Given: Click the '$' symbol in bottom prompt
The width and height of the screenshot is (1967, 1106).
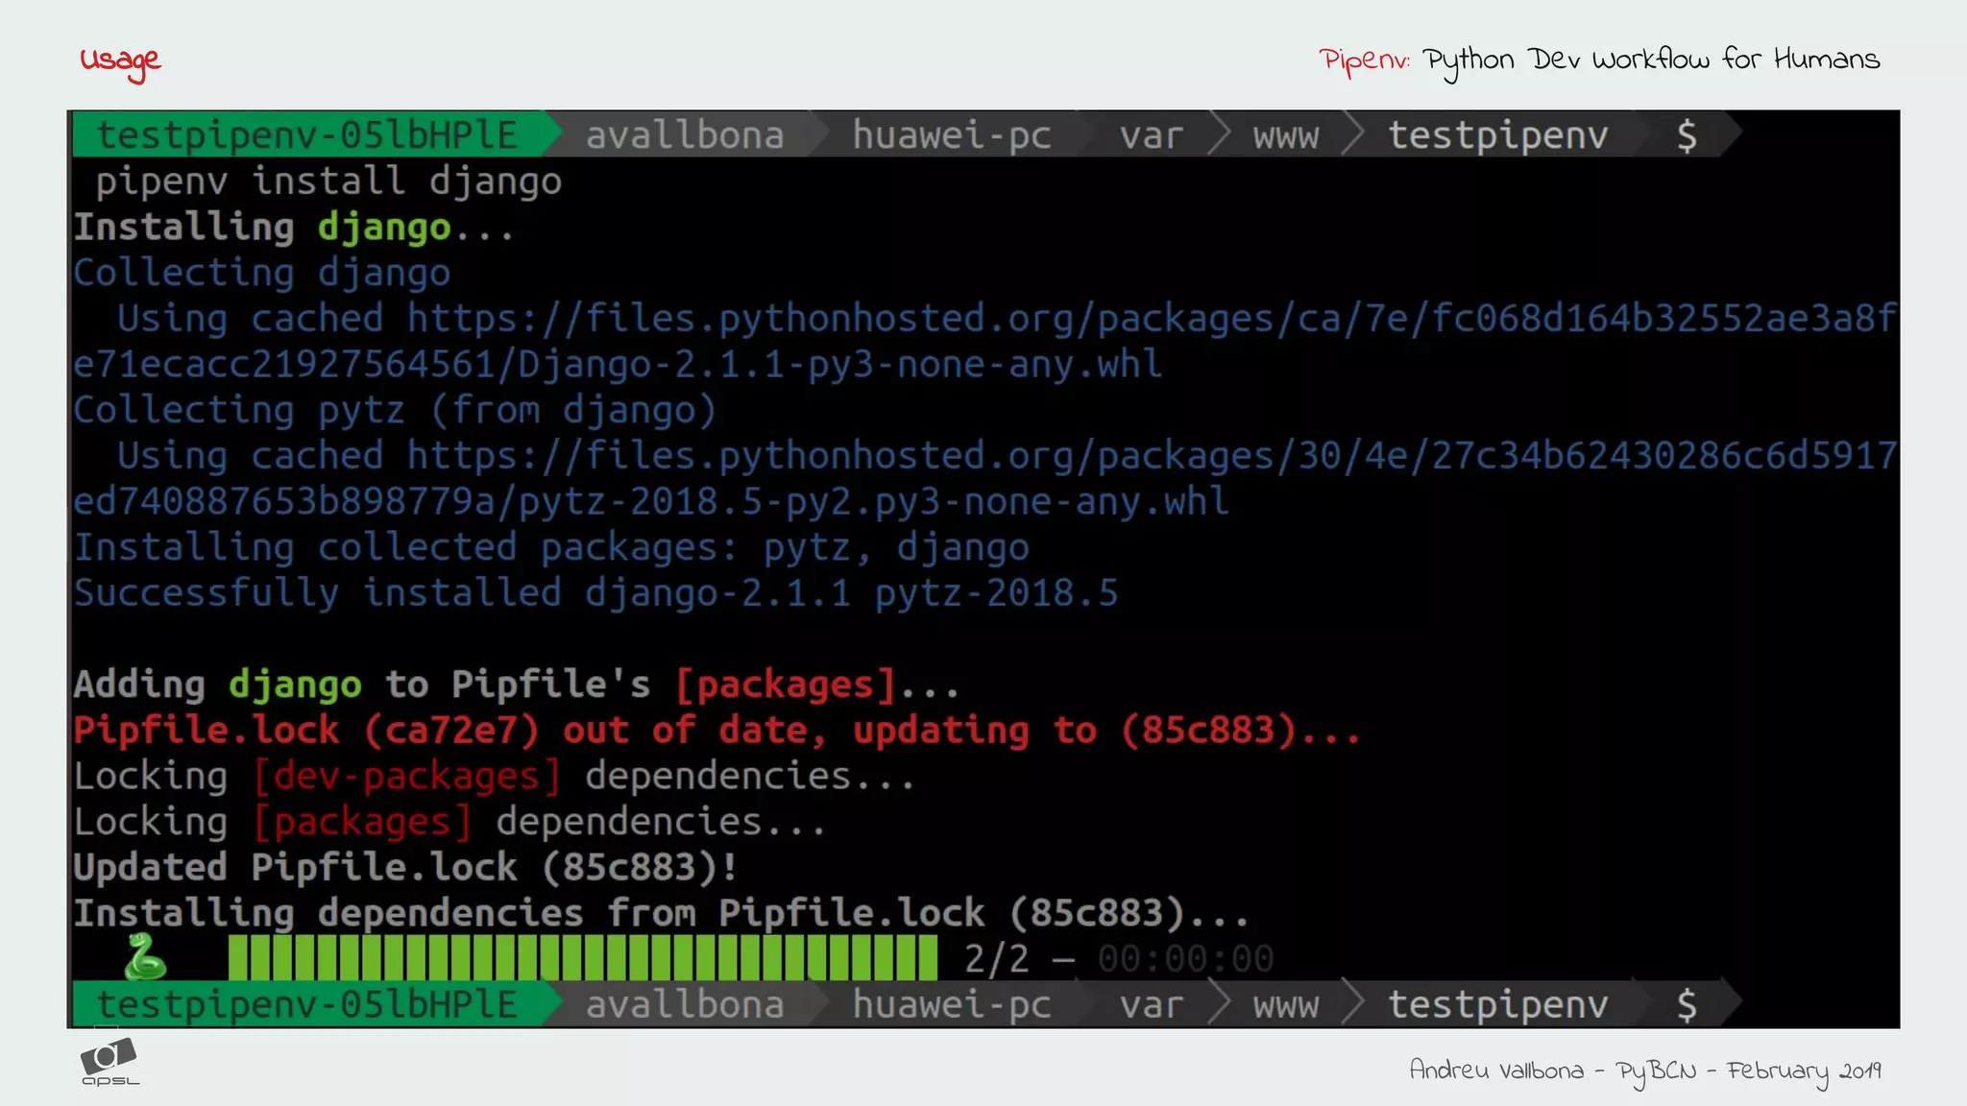Looking at the screenshot, I should [x=1687, y=1005].
